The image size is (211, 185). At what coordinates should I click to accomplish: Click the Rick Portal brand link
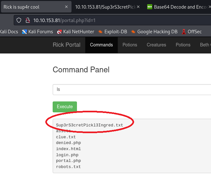[66, 45]
